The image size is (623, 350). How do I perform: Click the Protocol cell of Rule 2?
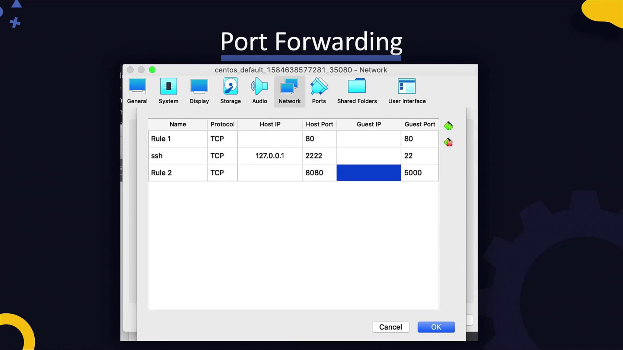(222, 173)
